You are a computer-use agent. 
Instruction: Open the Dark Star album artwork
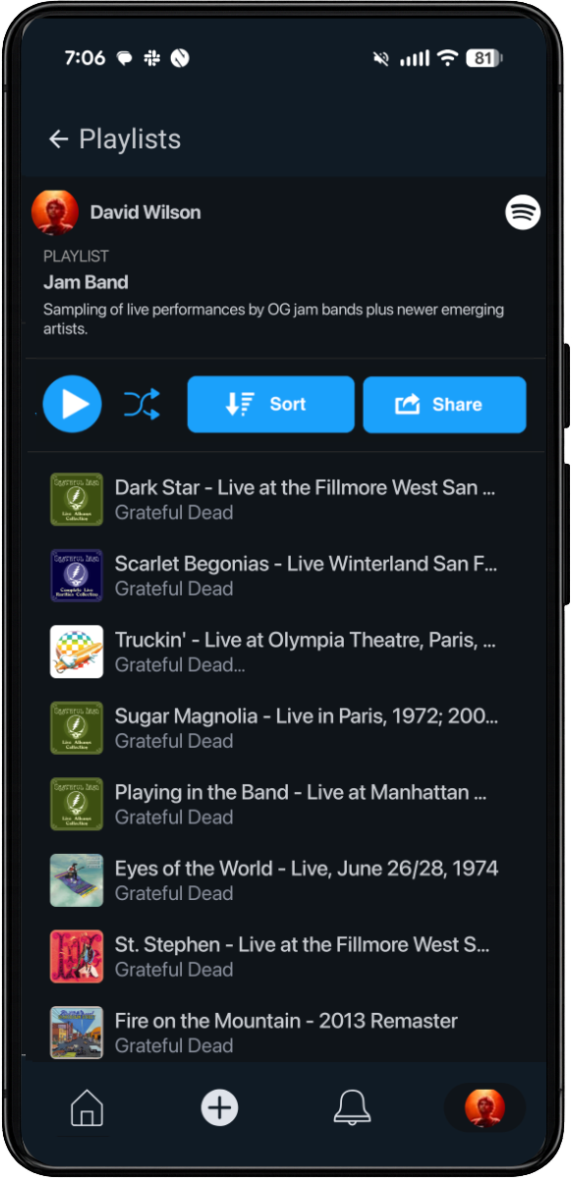tap(77, 499)
